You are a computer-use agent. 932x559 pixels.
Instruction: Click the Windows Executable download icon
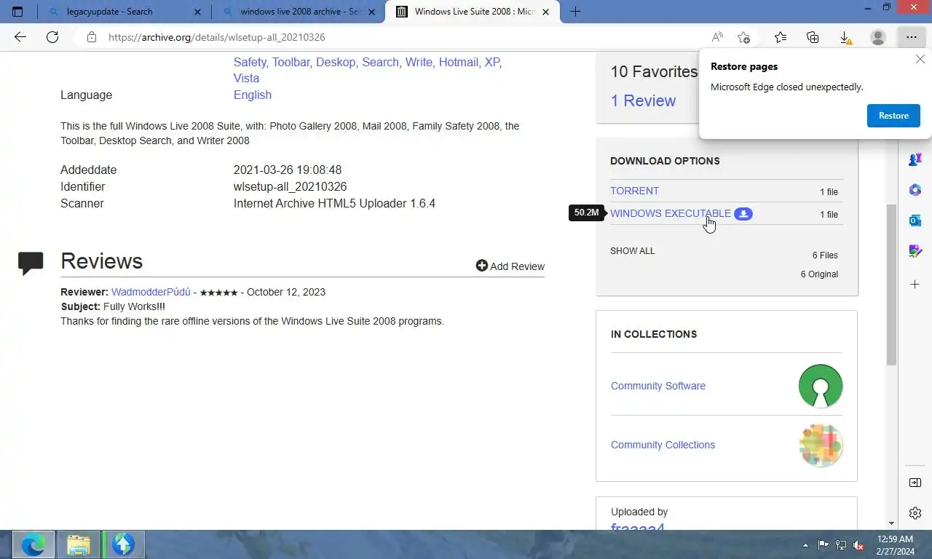click(x=743, y=214)
